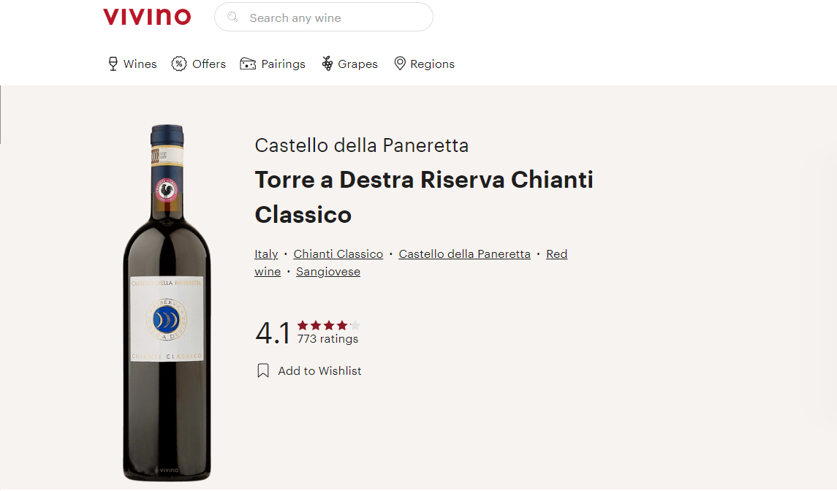Image resolution: width=837 pixels, height=491 pixels.
Task: Click the cheese Pairings icon
Action: pos(248,64)
